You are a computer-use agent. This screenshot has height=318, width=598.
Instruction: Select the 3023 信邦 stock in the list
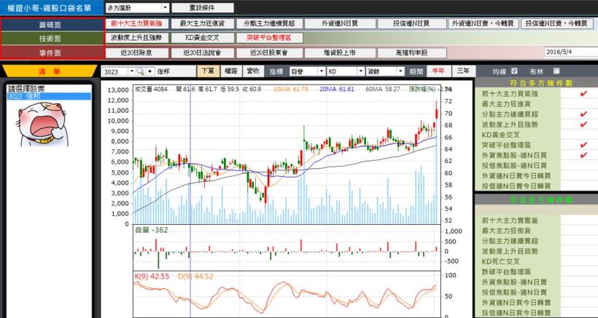(49, 96)
